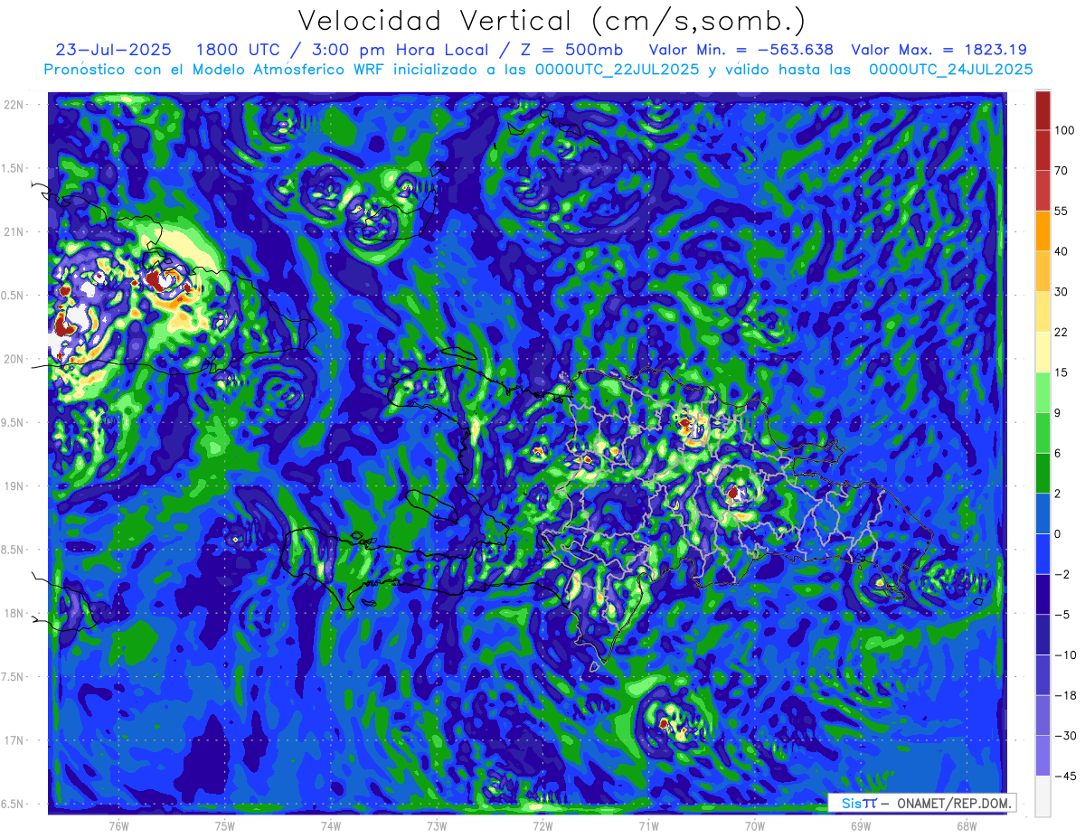Image resolution: width=1085 pixels, height=838 pixels.
Task: Click the dark red colorbar segment above 100
Action: [x=1043, y=110]
